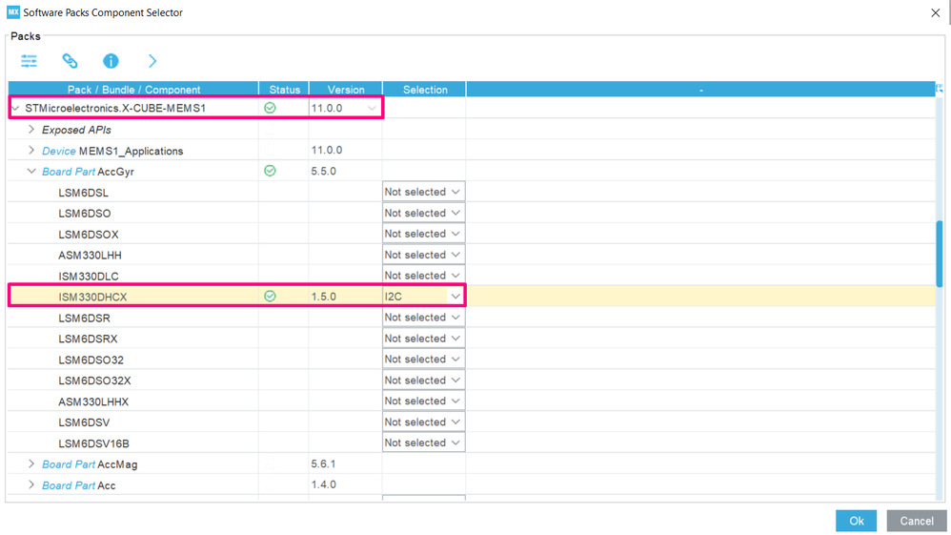951x535 pixels.
Task: Click status check icon for Board Part AccGyr
Action: (x=270, y=171)
